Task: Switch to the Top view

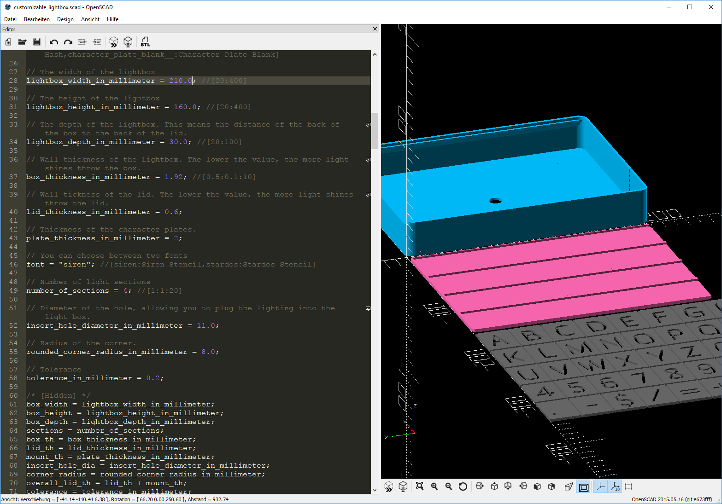Action: 494,486
